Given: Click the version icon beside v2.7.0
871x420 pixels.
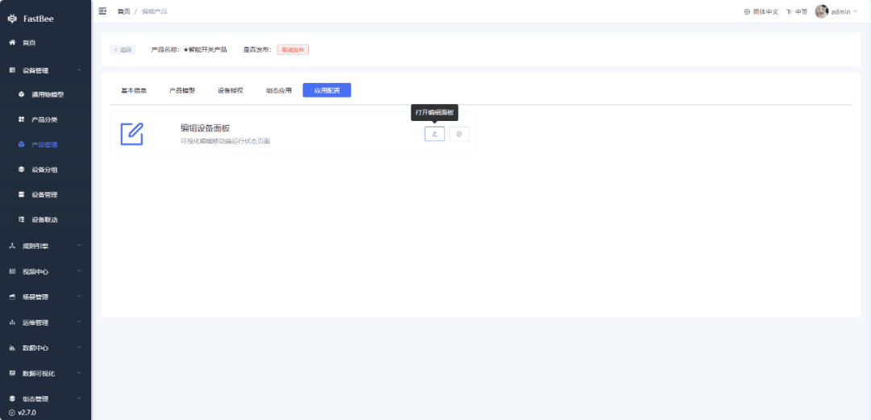Looking at the screenshot, I should point(12,413).
